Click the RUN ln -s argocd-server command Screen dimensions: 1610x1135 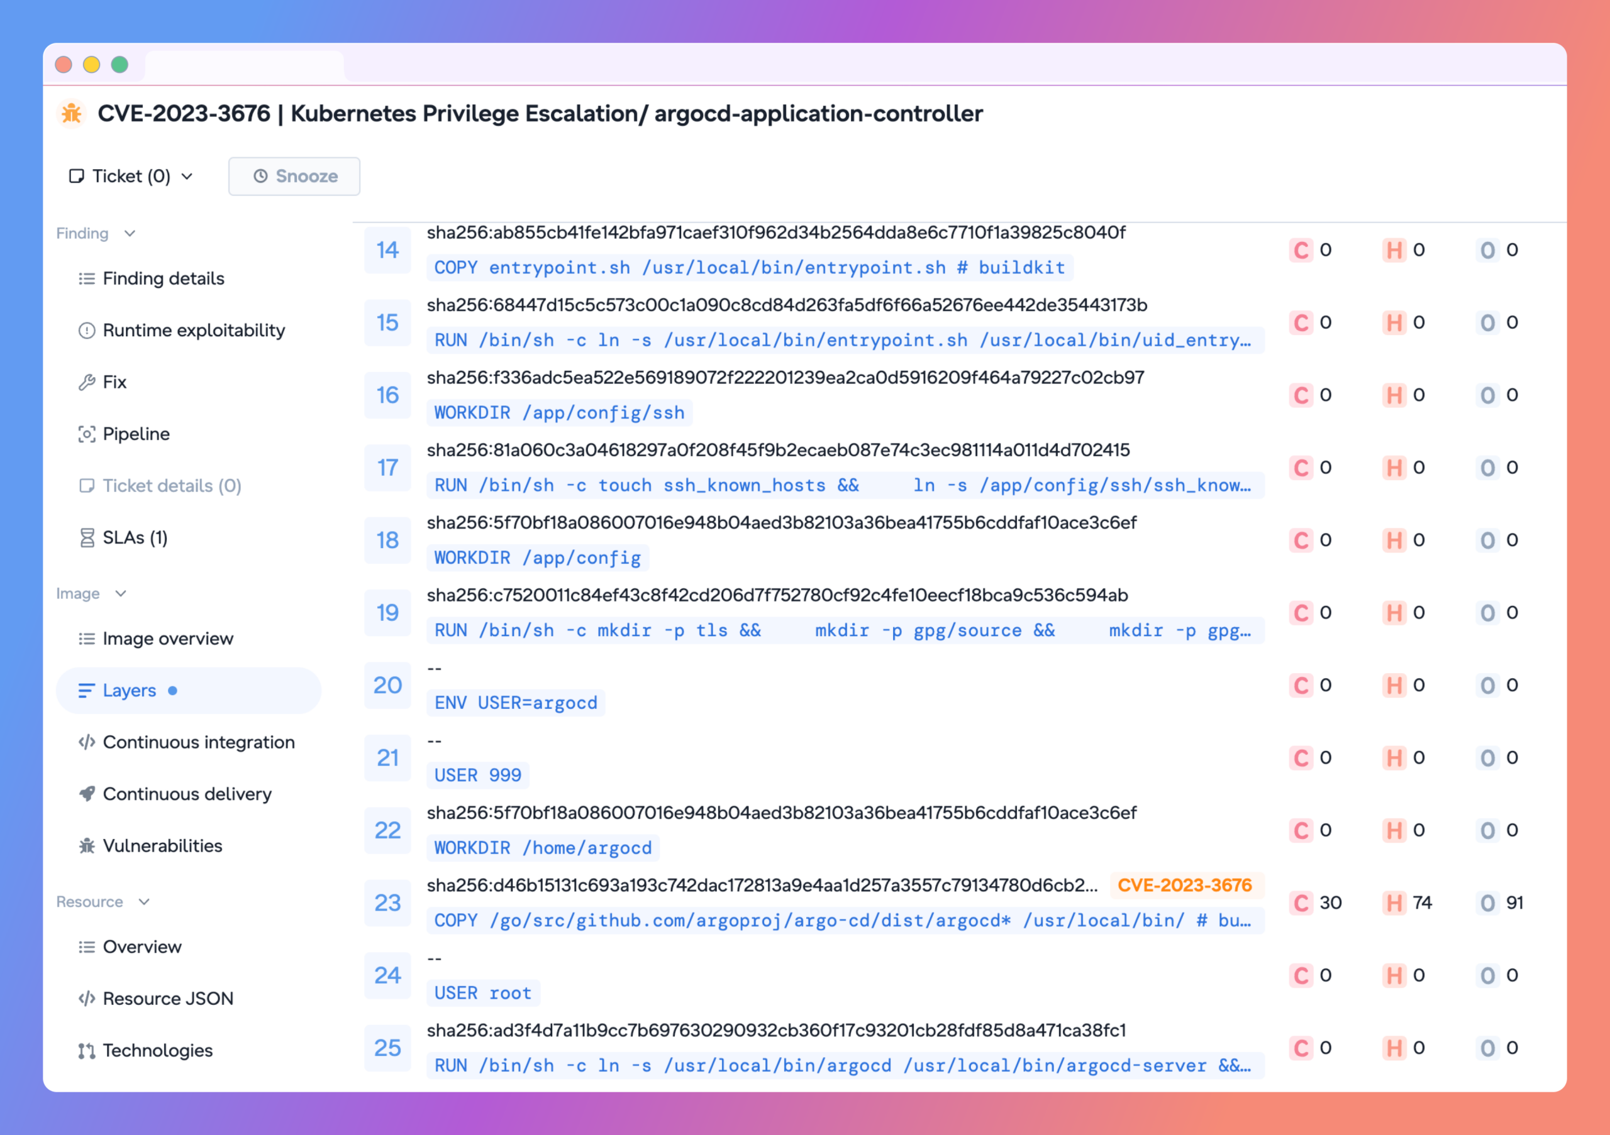click(846, 1066)
